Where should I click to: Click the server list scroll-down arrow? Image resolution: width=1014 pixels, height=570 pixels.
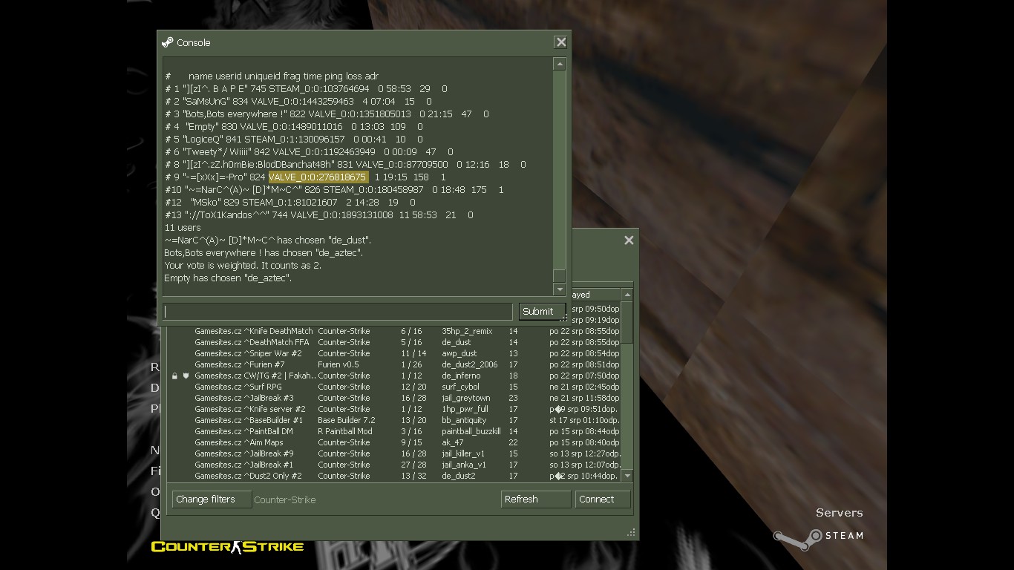pyautogui.click(x=627, y=476)
